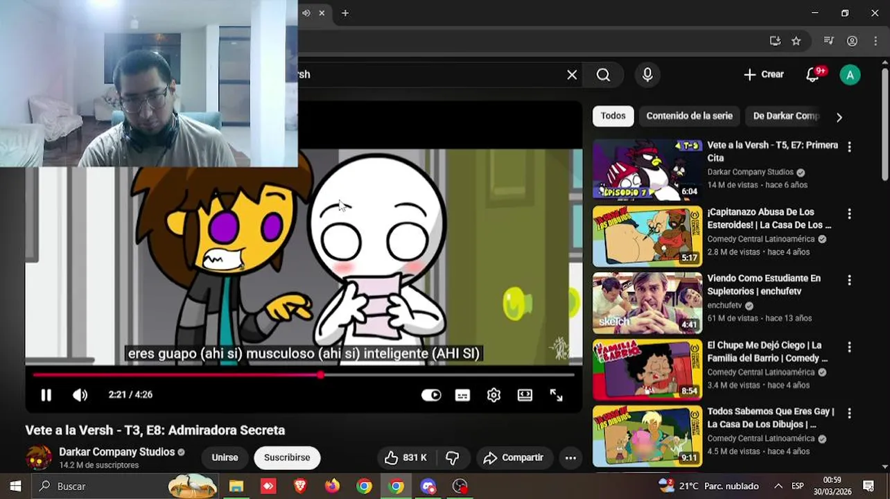This screenshot has width=890, height=499.
Task: Toggle subtitles/closed captions button
Action: coord(462,395)
